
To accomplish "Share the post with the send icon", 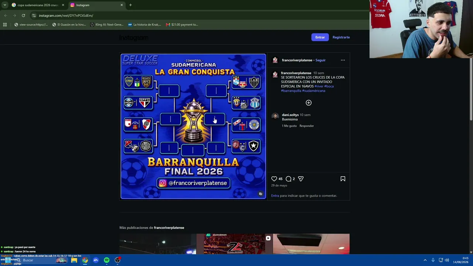I will [x=301, y=179].
